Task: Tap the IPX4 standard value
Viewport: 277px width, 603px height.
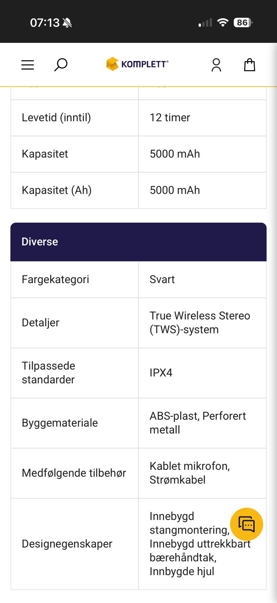Action: tap(161, 373)
